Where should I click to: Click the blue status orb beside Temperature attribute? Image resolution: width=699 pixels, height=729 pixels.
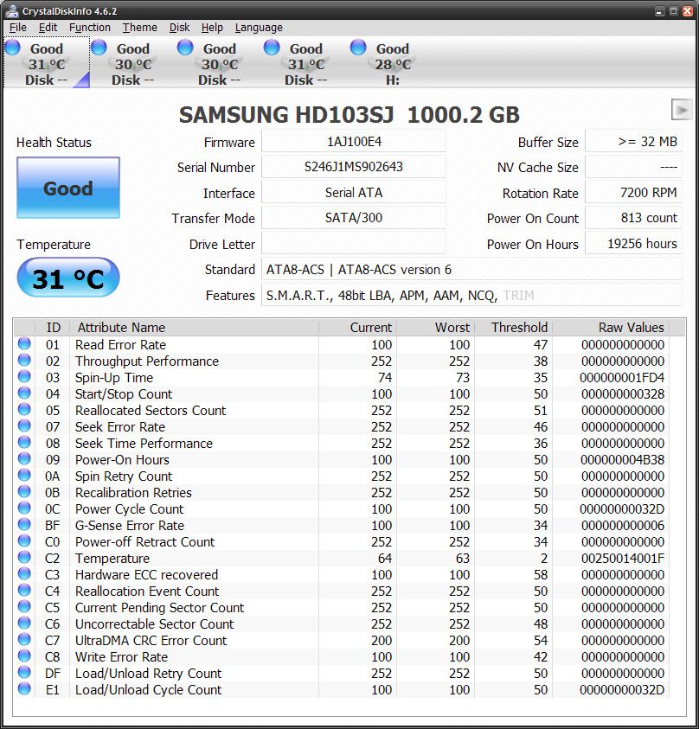24,558
